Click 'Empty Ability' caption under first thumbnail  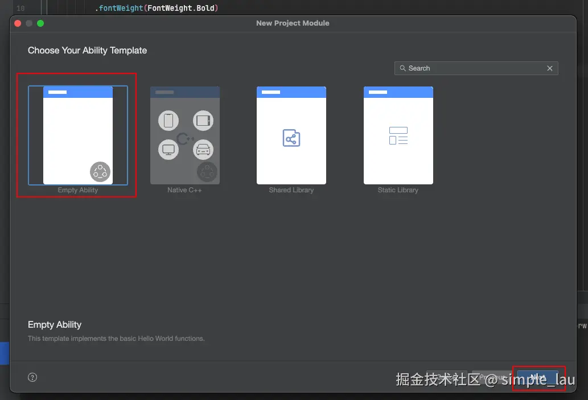click(78, 190)
